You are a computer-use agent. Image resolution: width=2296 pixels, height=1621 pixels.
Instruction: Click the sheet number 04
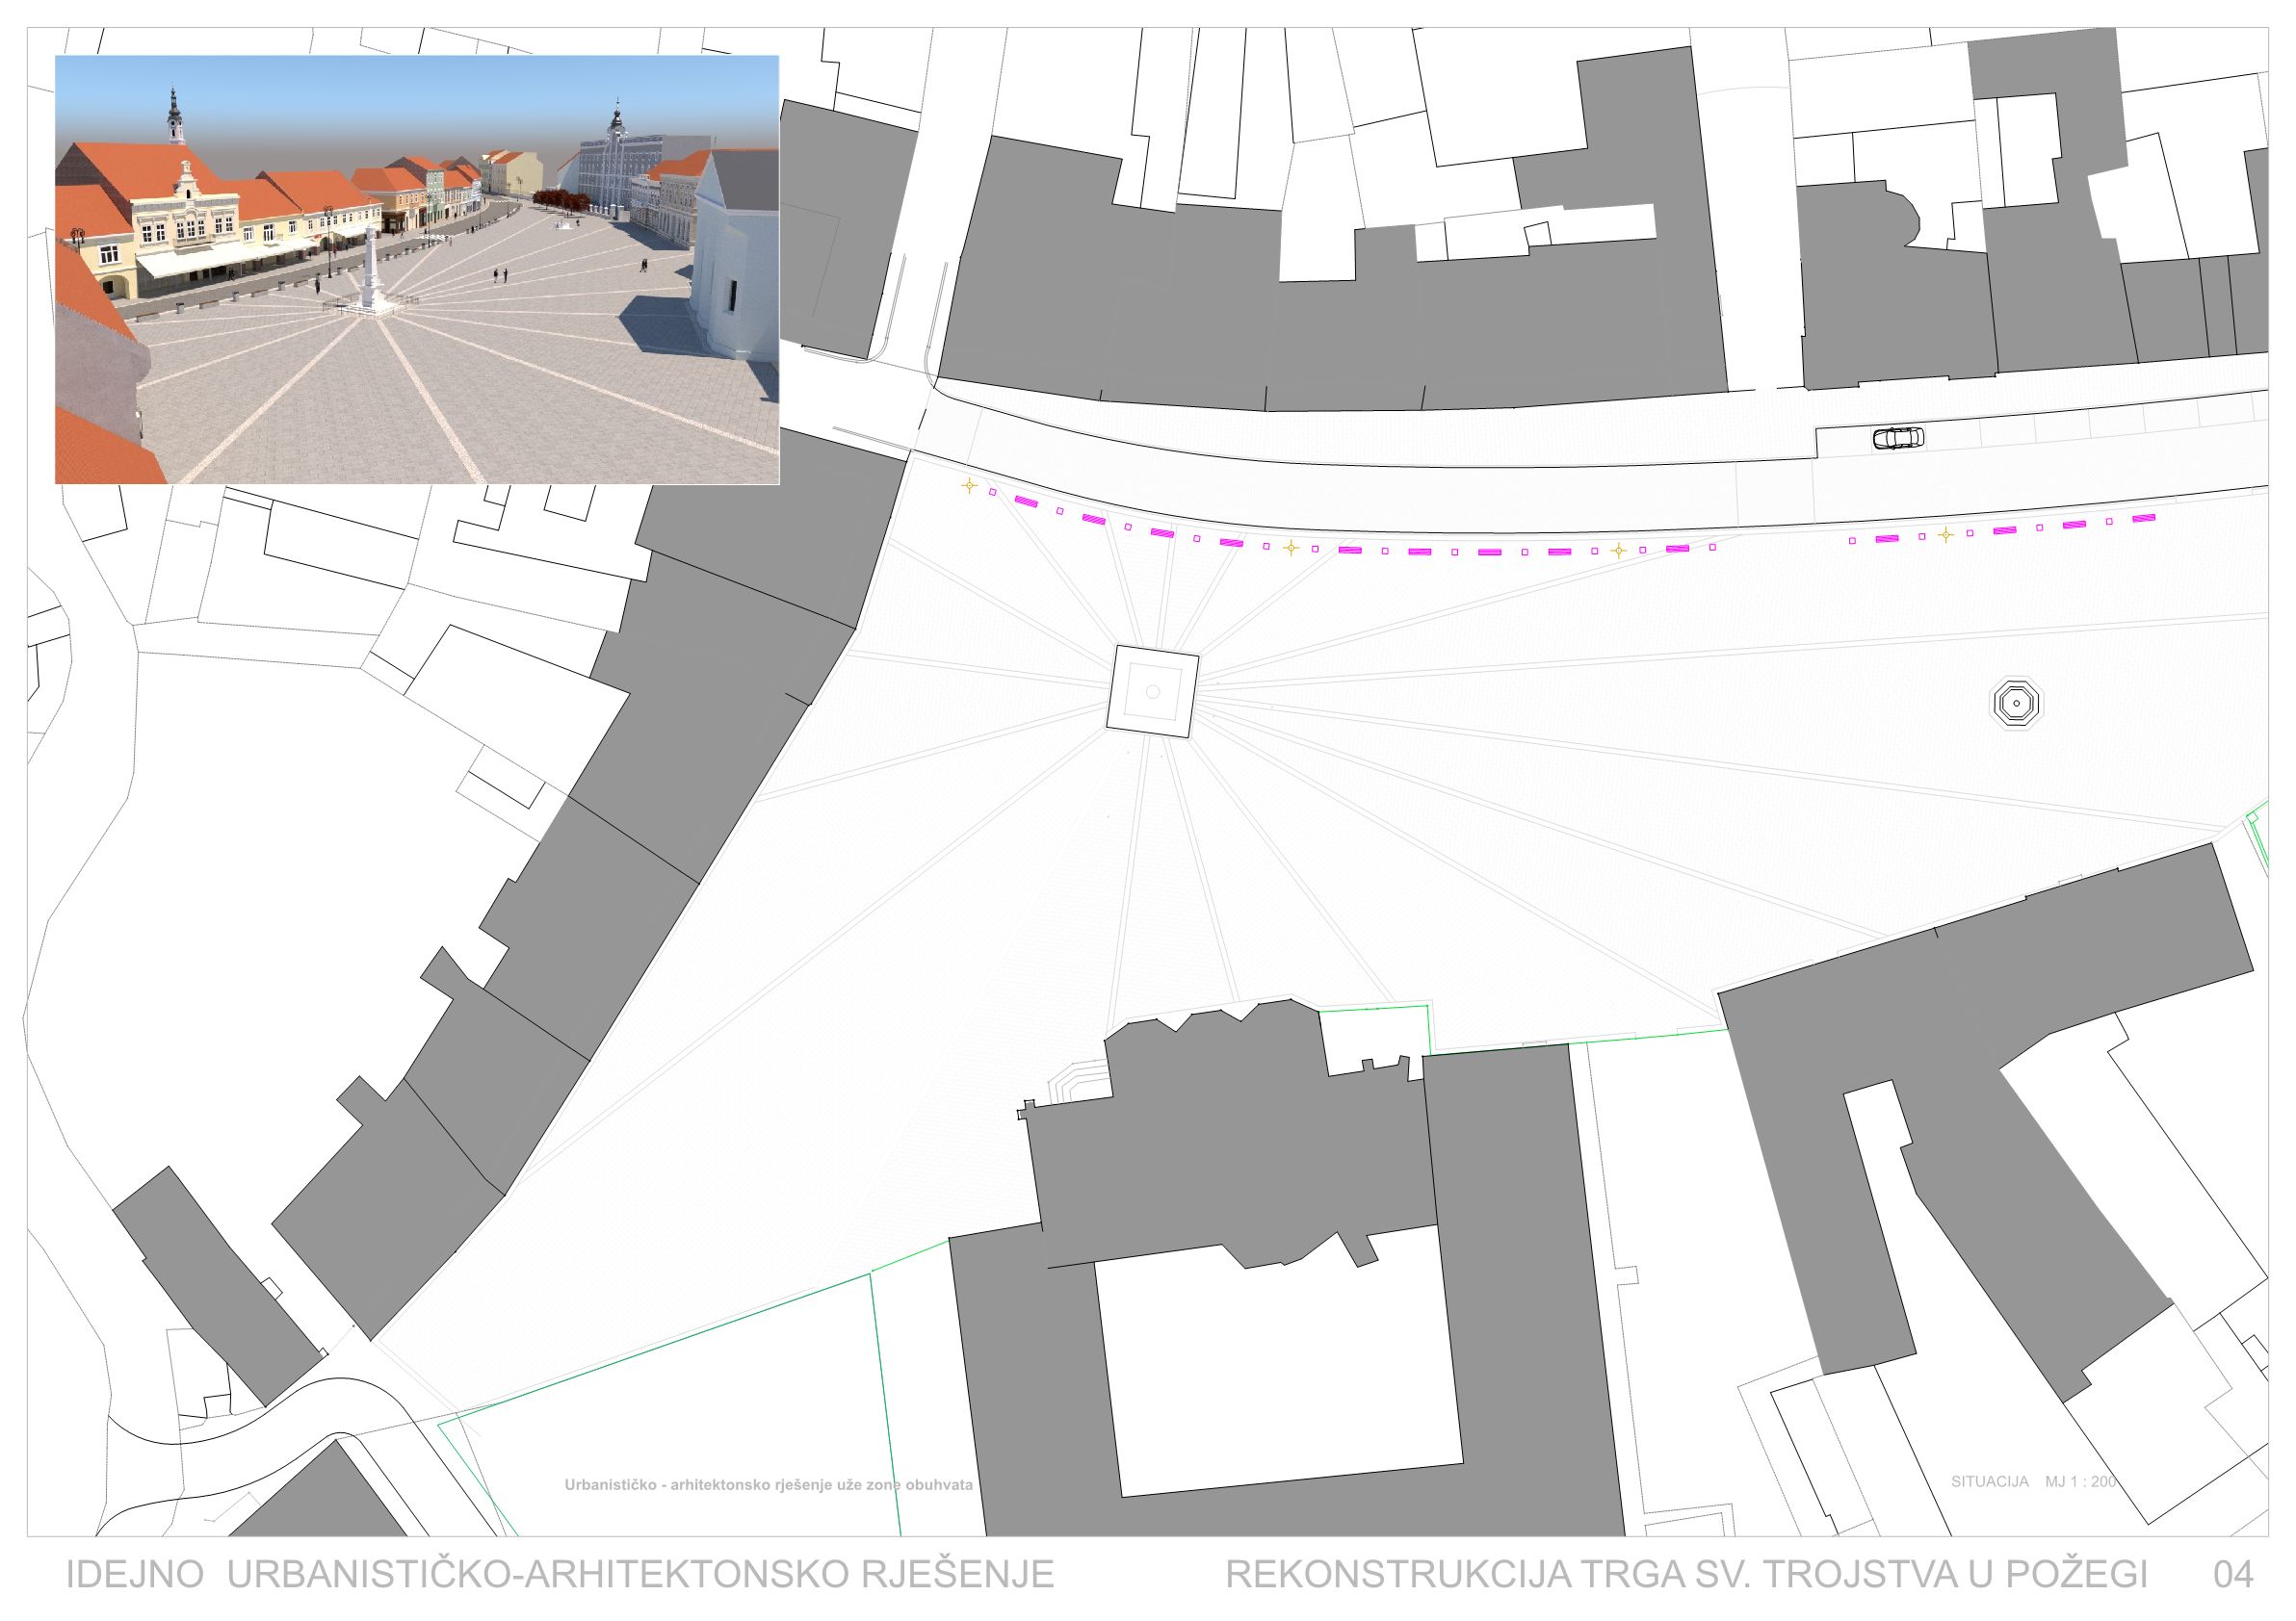[x=2233, y=1574]
